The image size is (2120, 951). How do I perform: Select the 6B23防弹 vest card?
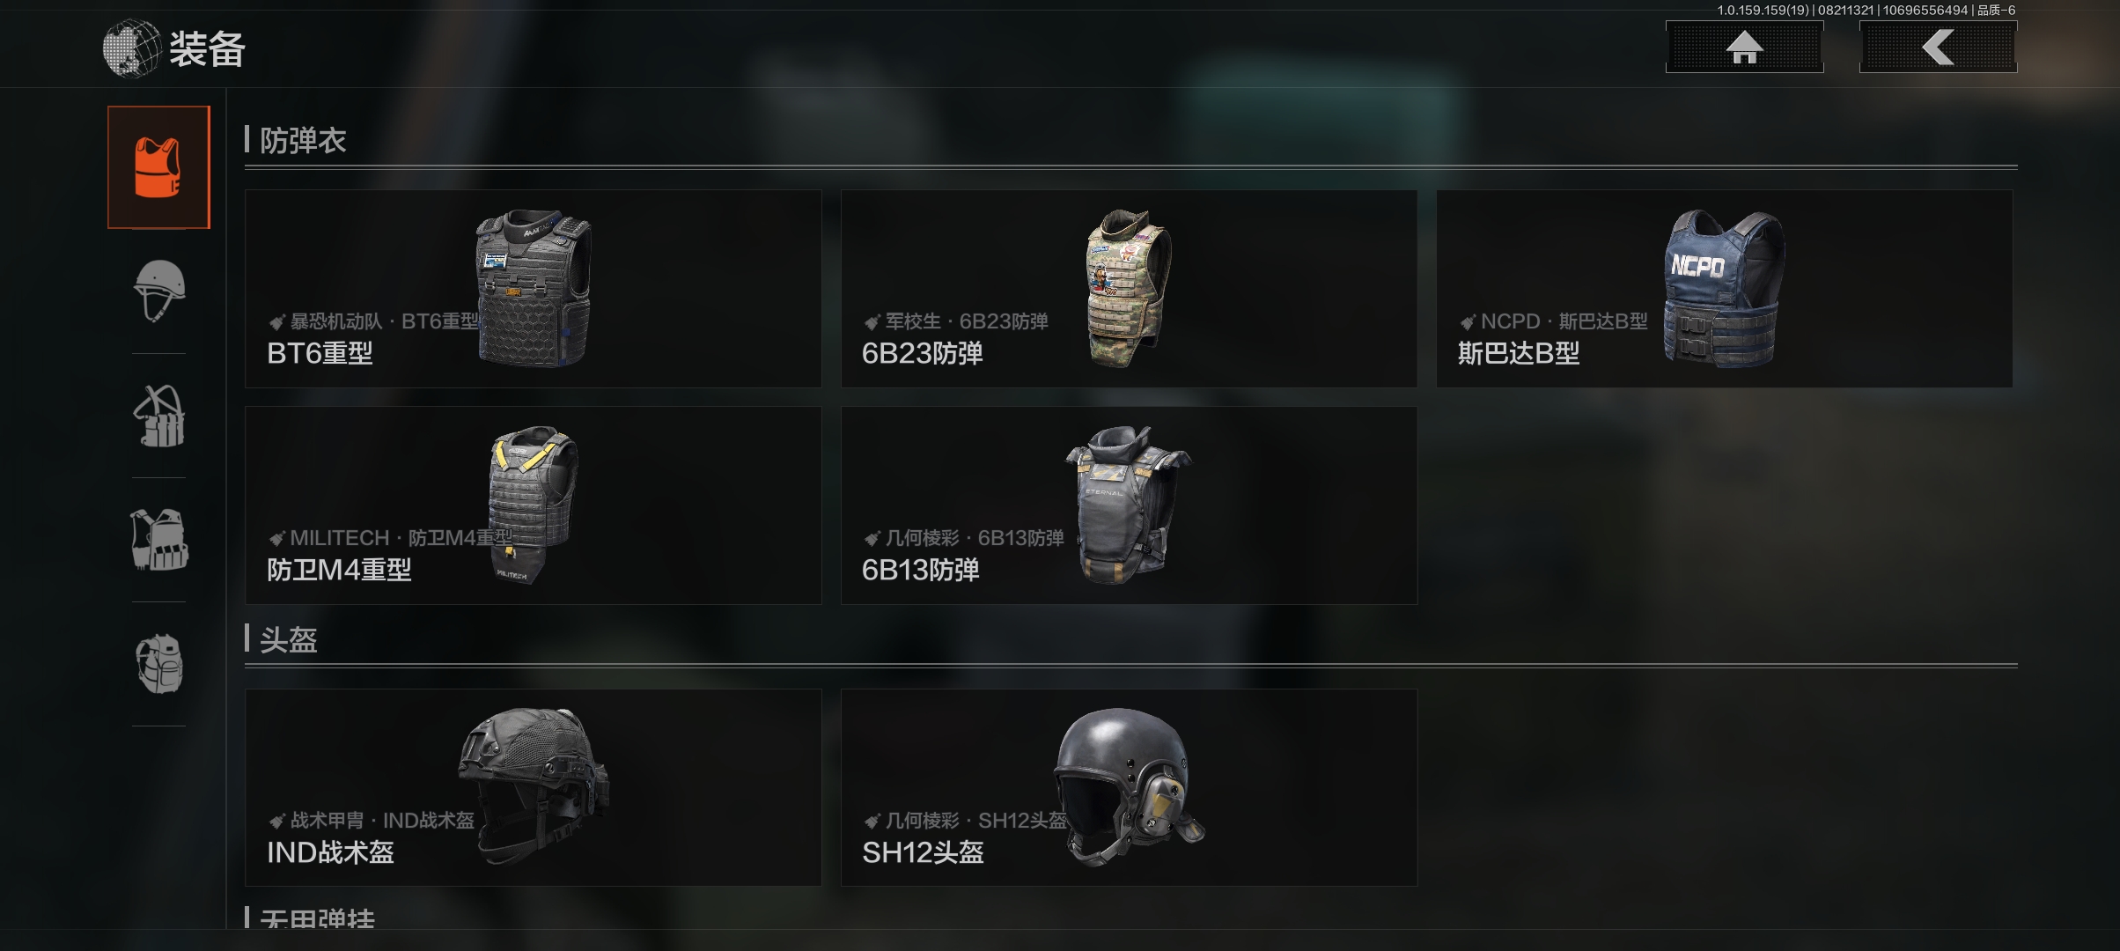pyautogui.click(x=1129, y=289)
